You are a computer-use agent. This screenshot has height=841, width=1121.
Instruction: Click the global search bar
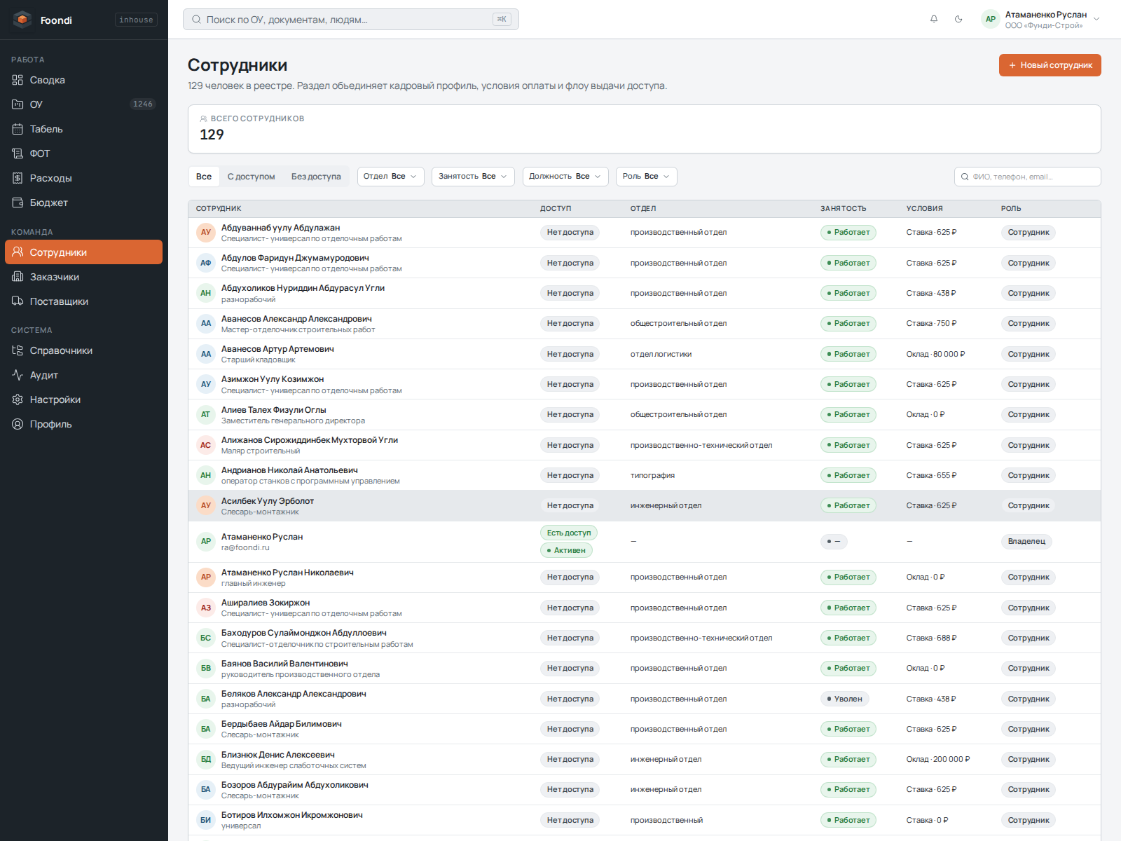350,20
